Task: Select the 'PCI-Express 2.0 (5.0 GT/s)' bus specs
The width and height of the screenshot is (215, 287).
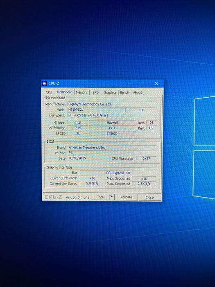Action: click(112, 115)
